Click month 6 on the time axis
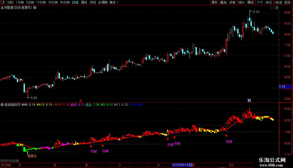 tap(87, 165)
